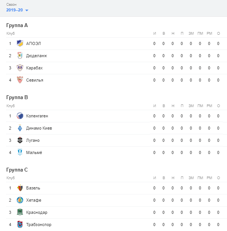Click the Группа A heading
Screen dimensions: 227x231
[x=17, y=25]
